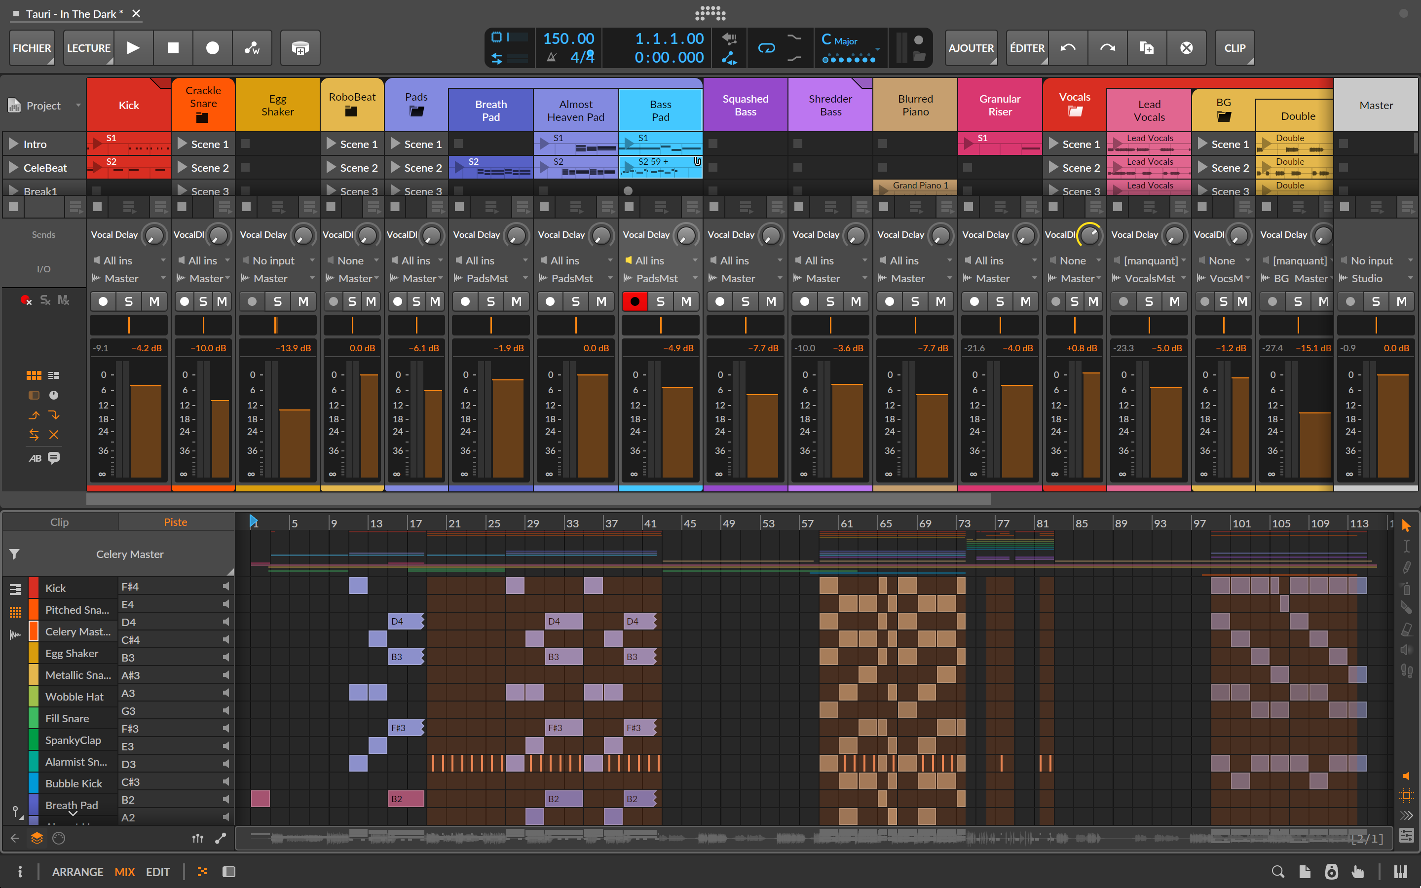Click the metronome icon in the transport bar

[551, 58]
